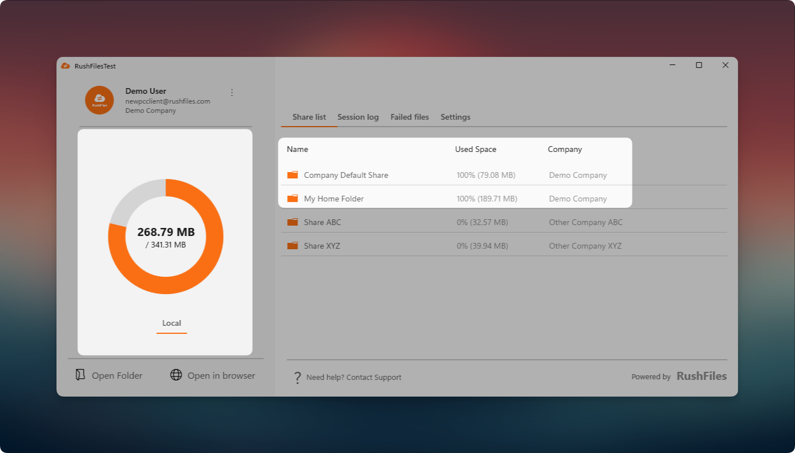The image size is (795, 453).
Task: Click Need help? Contact Support link
Action: (354, 378)
